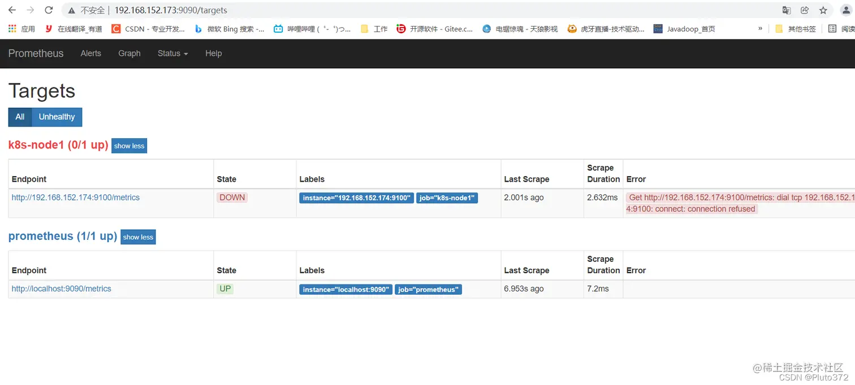Click the 2.001s ago last scrape value
The height and width of the screenshot is (385, 855).
[524, 198]
